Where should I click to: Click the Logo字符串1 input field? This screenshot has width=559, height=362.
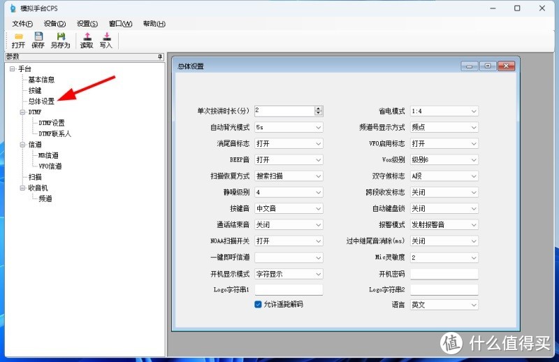(289, 289)
